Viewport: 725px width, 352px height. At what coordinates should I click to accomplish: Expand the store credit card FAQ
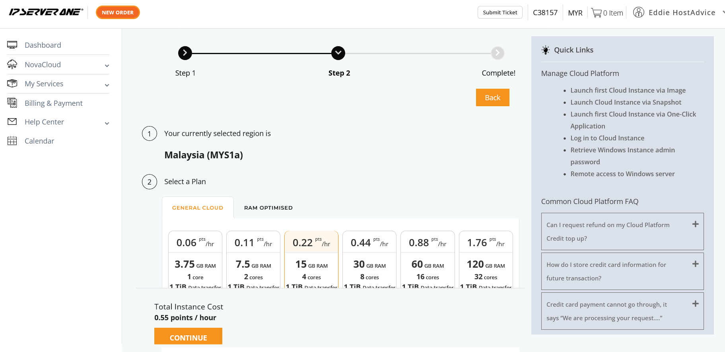pyautogui.click(x=696, y=264)
